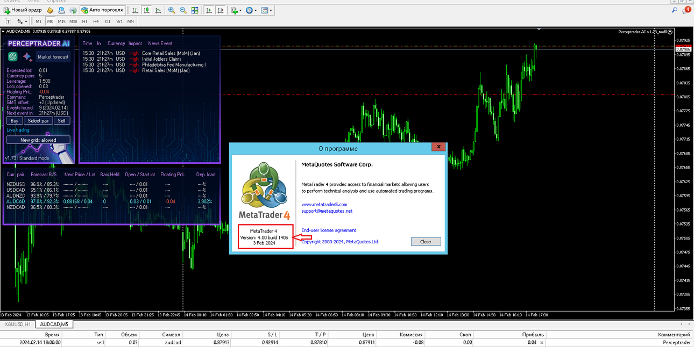Toggle the New grids allowed button
This screenshot has width=694, height=347.
[x=38, y=140]
